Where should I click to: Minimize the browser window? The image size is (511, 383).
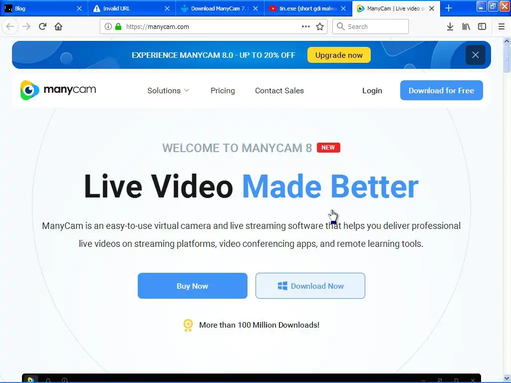(x=481, y=6)
